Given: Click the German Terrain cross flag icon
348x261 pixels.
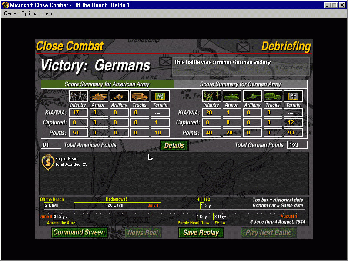Looking at the screenshot, I should [293, 96].
